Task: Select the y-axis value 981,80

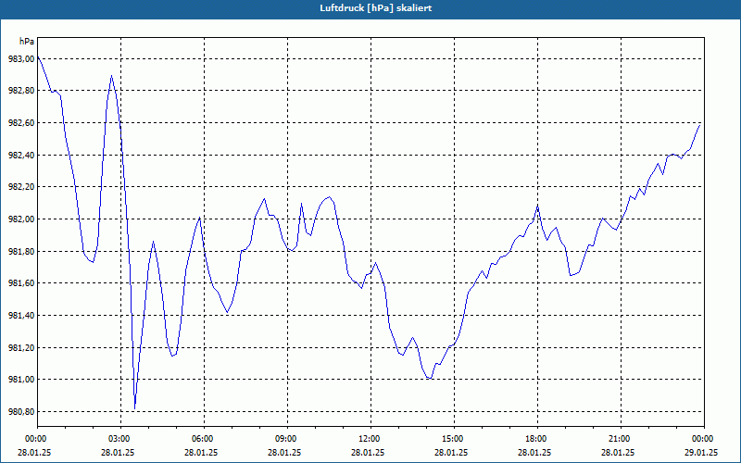Action: (20, 251)
